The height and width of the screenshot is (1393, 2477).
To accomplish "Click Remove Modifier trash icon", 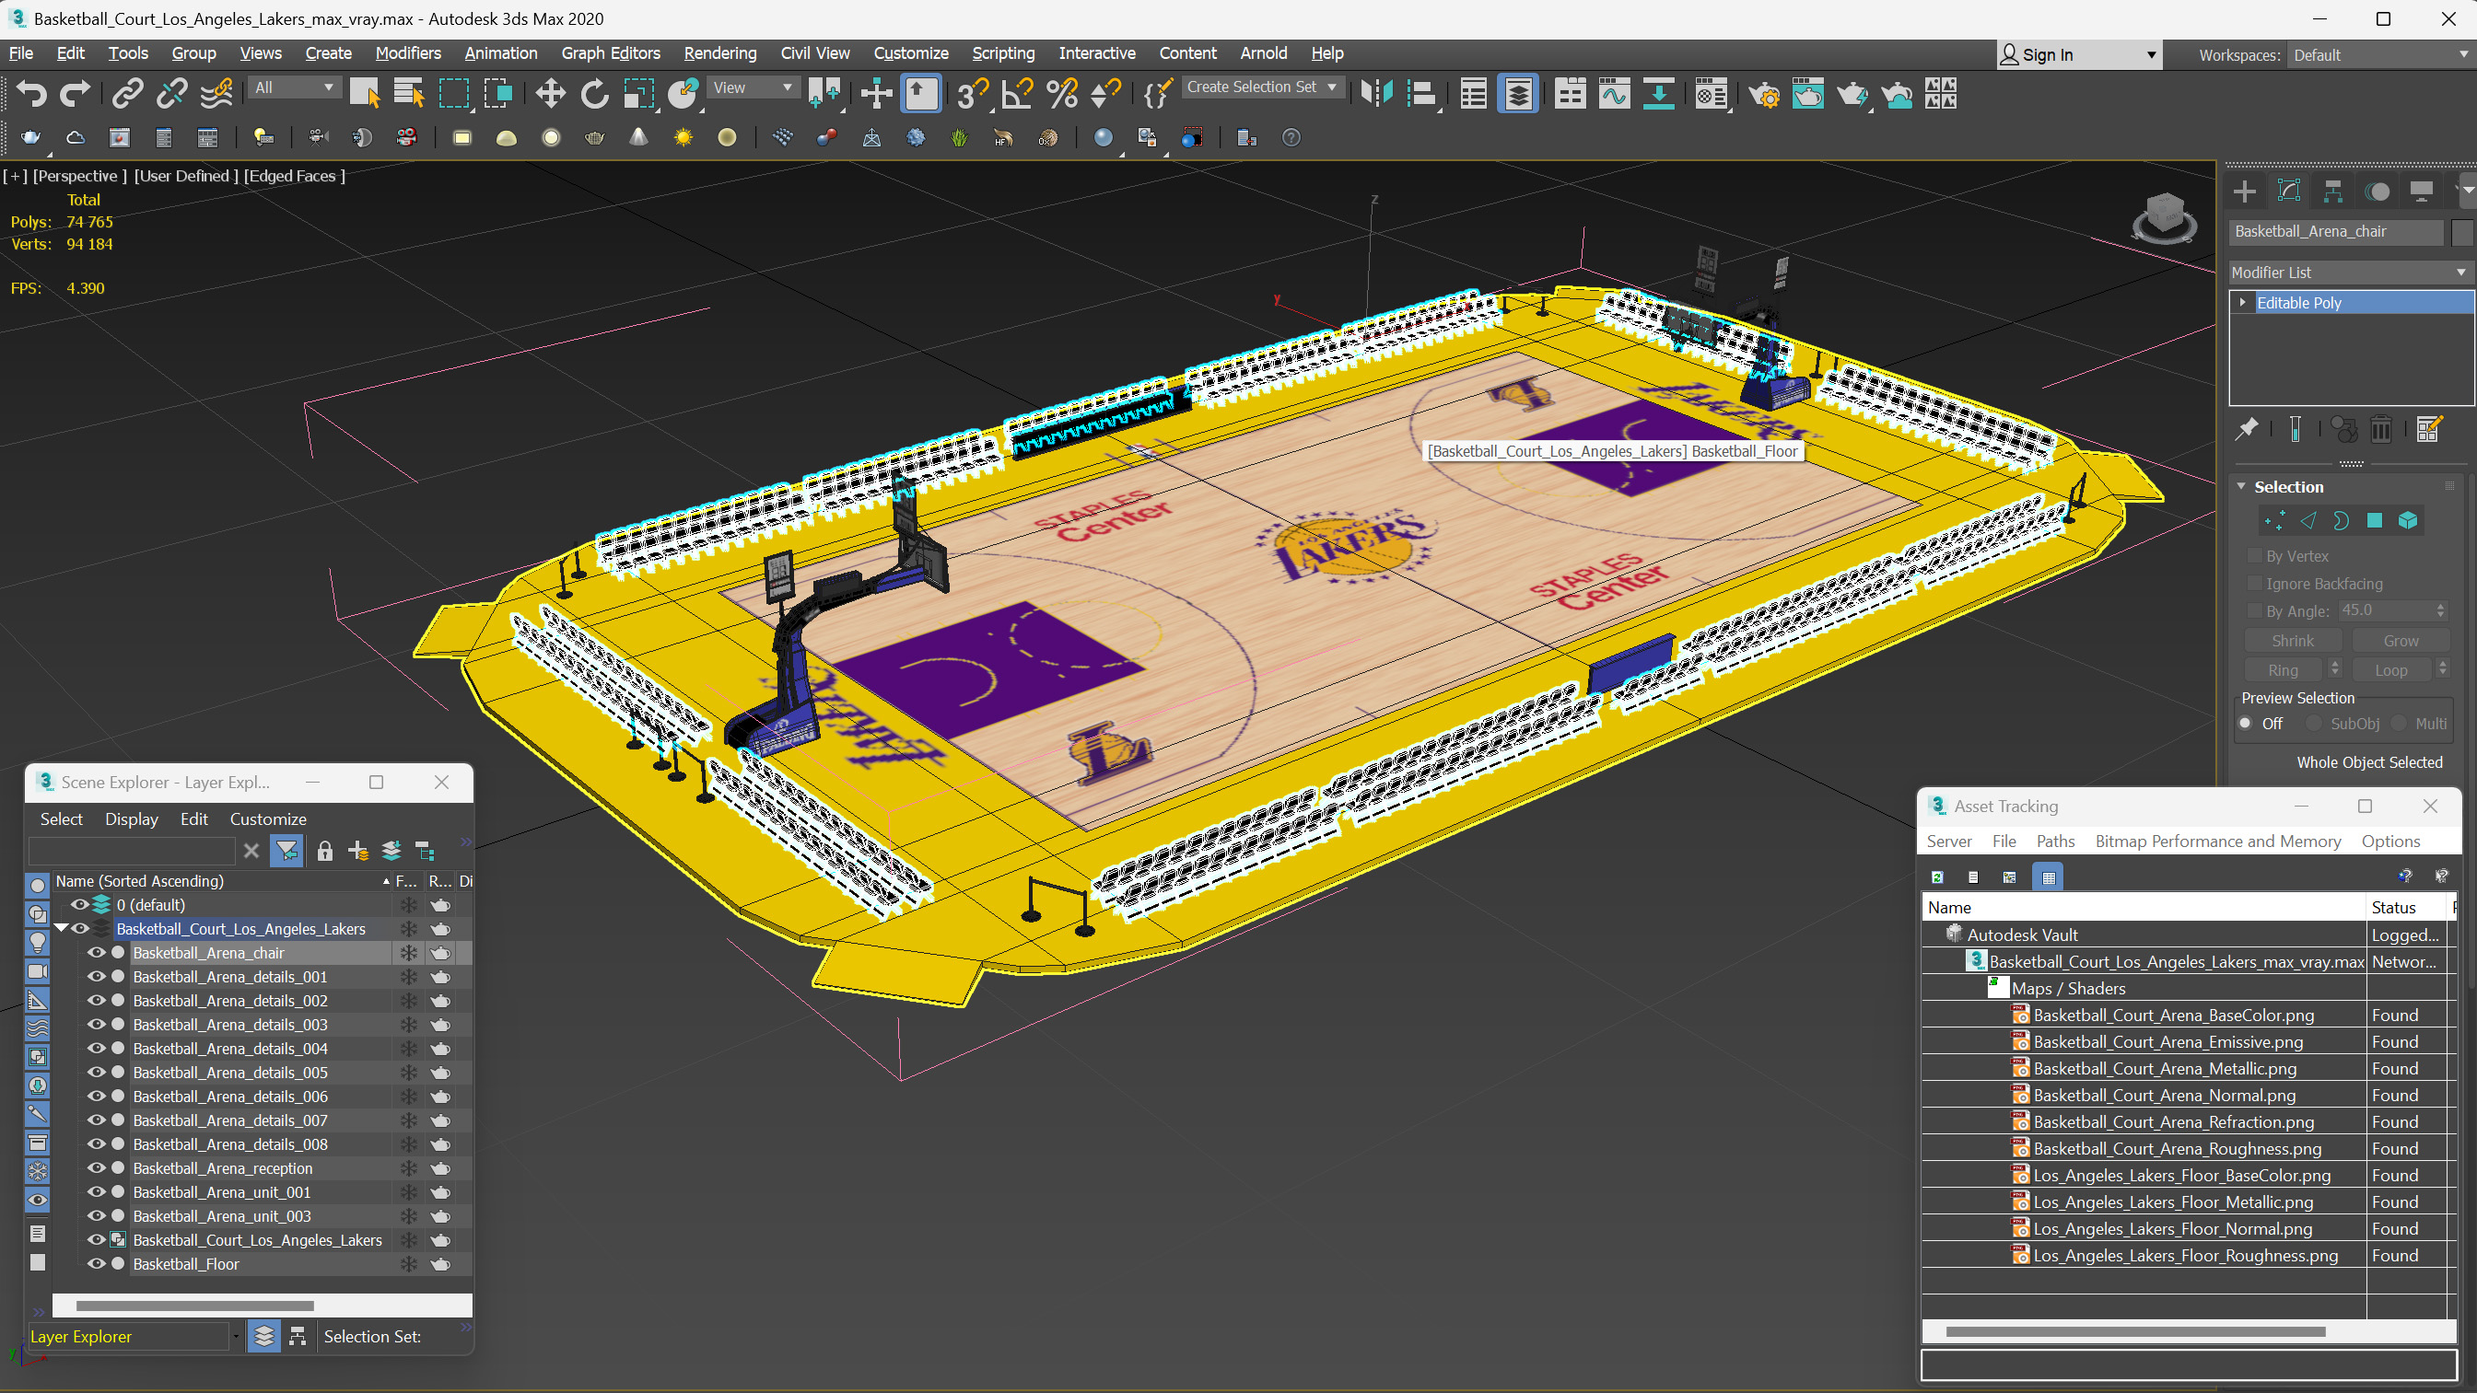I will [x=2381, y=429].
